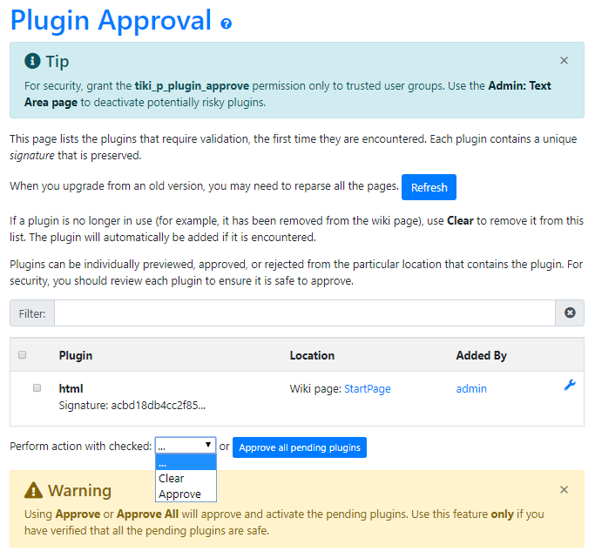595x558 pixels.
Task: Select the Clear option in dropdown list
Action: [x=172, y=478]
